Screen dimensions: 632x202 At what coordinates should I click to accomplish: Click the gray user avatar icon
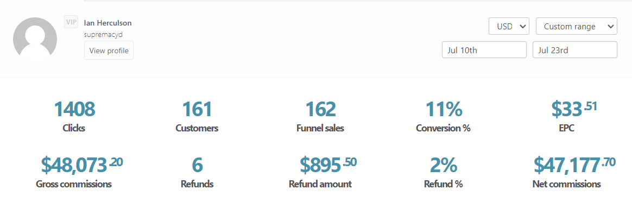pos(35,39)
